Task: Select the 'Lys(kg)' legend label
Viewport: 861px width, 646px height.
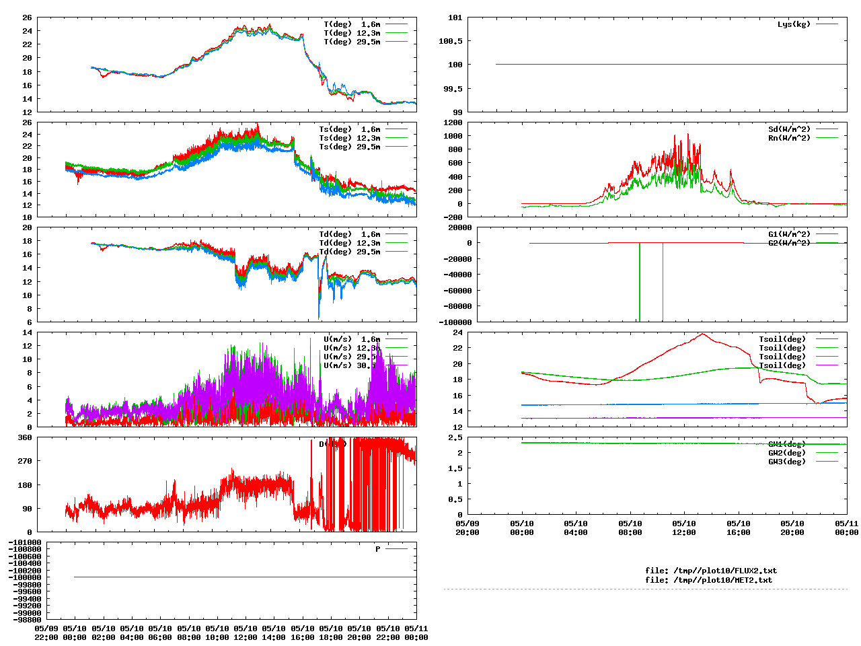Action: pyautogui.click(x=794, y=24)
